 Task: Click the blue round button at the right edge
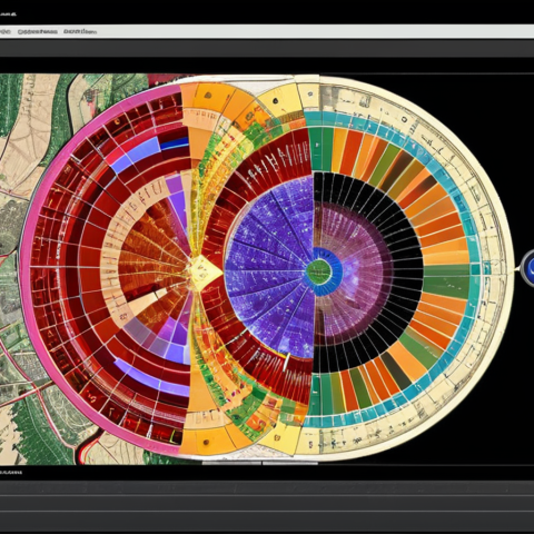tap(529, 268)
